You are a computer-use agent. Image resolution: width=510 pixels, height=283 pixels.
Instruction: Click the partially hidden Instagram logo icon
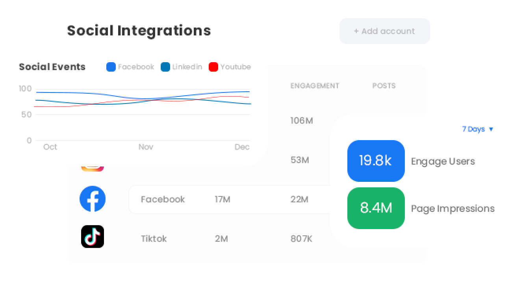[x=93, y=168]
